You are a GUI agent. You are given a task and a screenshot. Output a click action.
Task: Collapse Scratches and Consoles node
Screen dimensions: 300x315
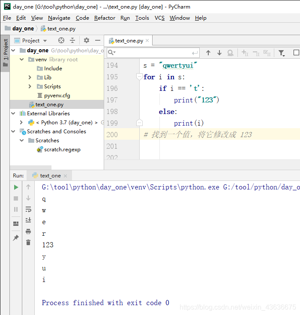(13, 132)
